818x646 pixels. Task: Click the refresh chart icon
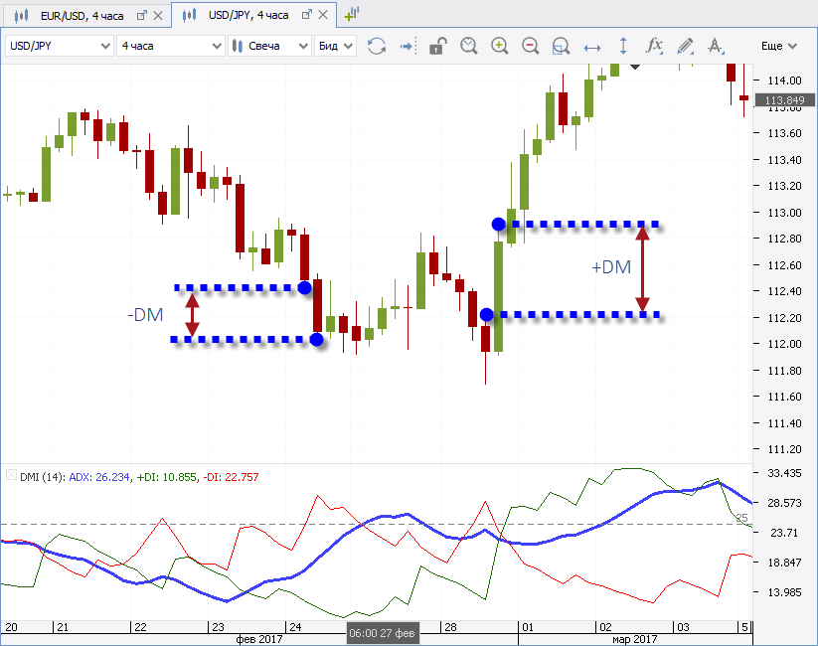377,46
